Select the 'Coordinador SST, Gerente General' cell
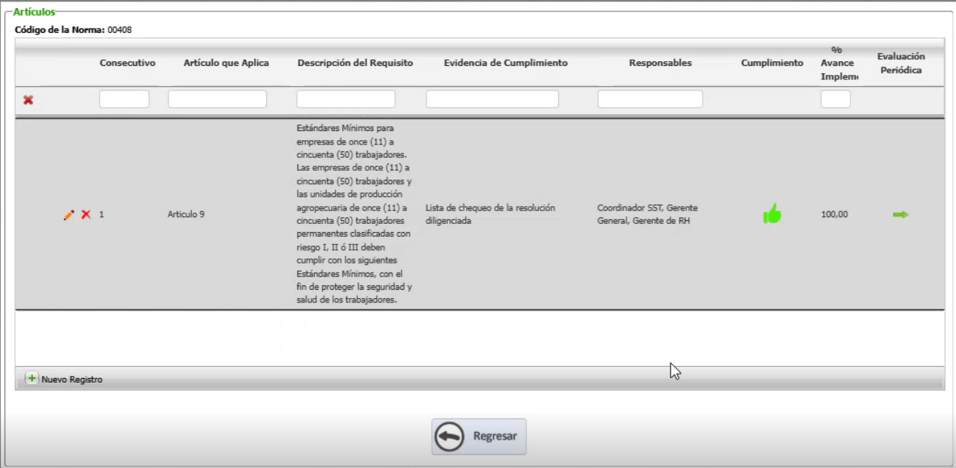The width and height of the screenshot is (956, 468). (647, 214)
